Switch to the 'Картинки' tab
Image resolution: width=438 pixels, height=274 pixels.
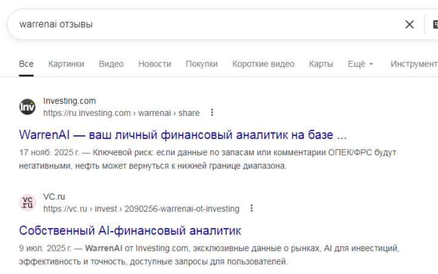[66, 64]
